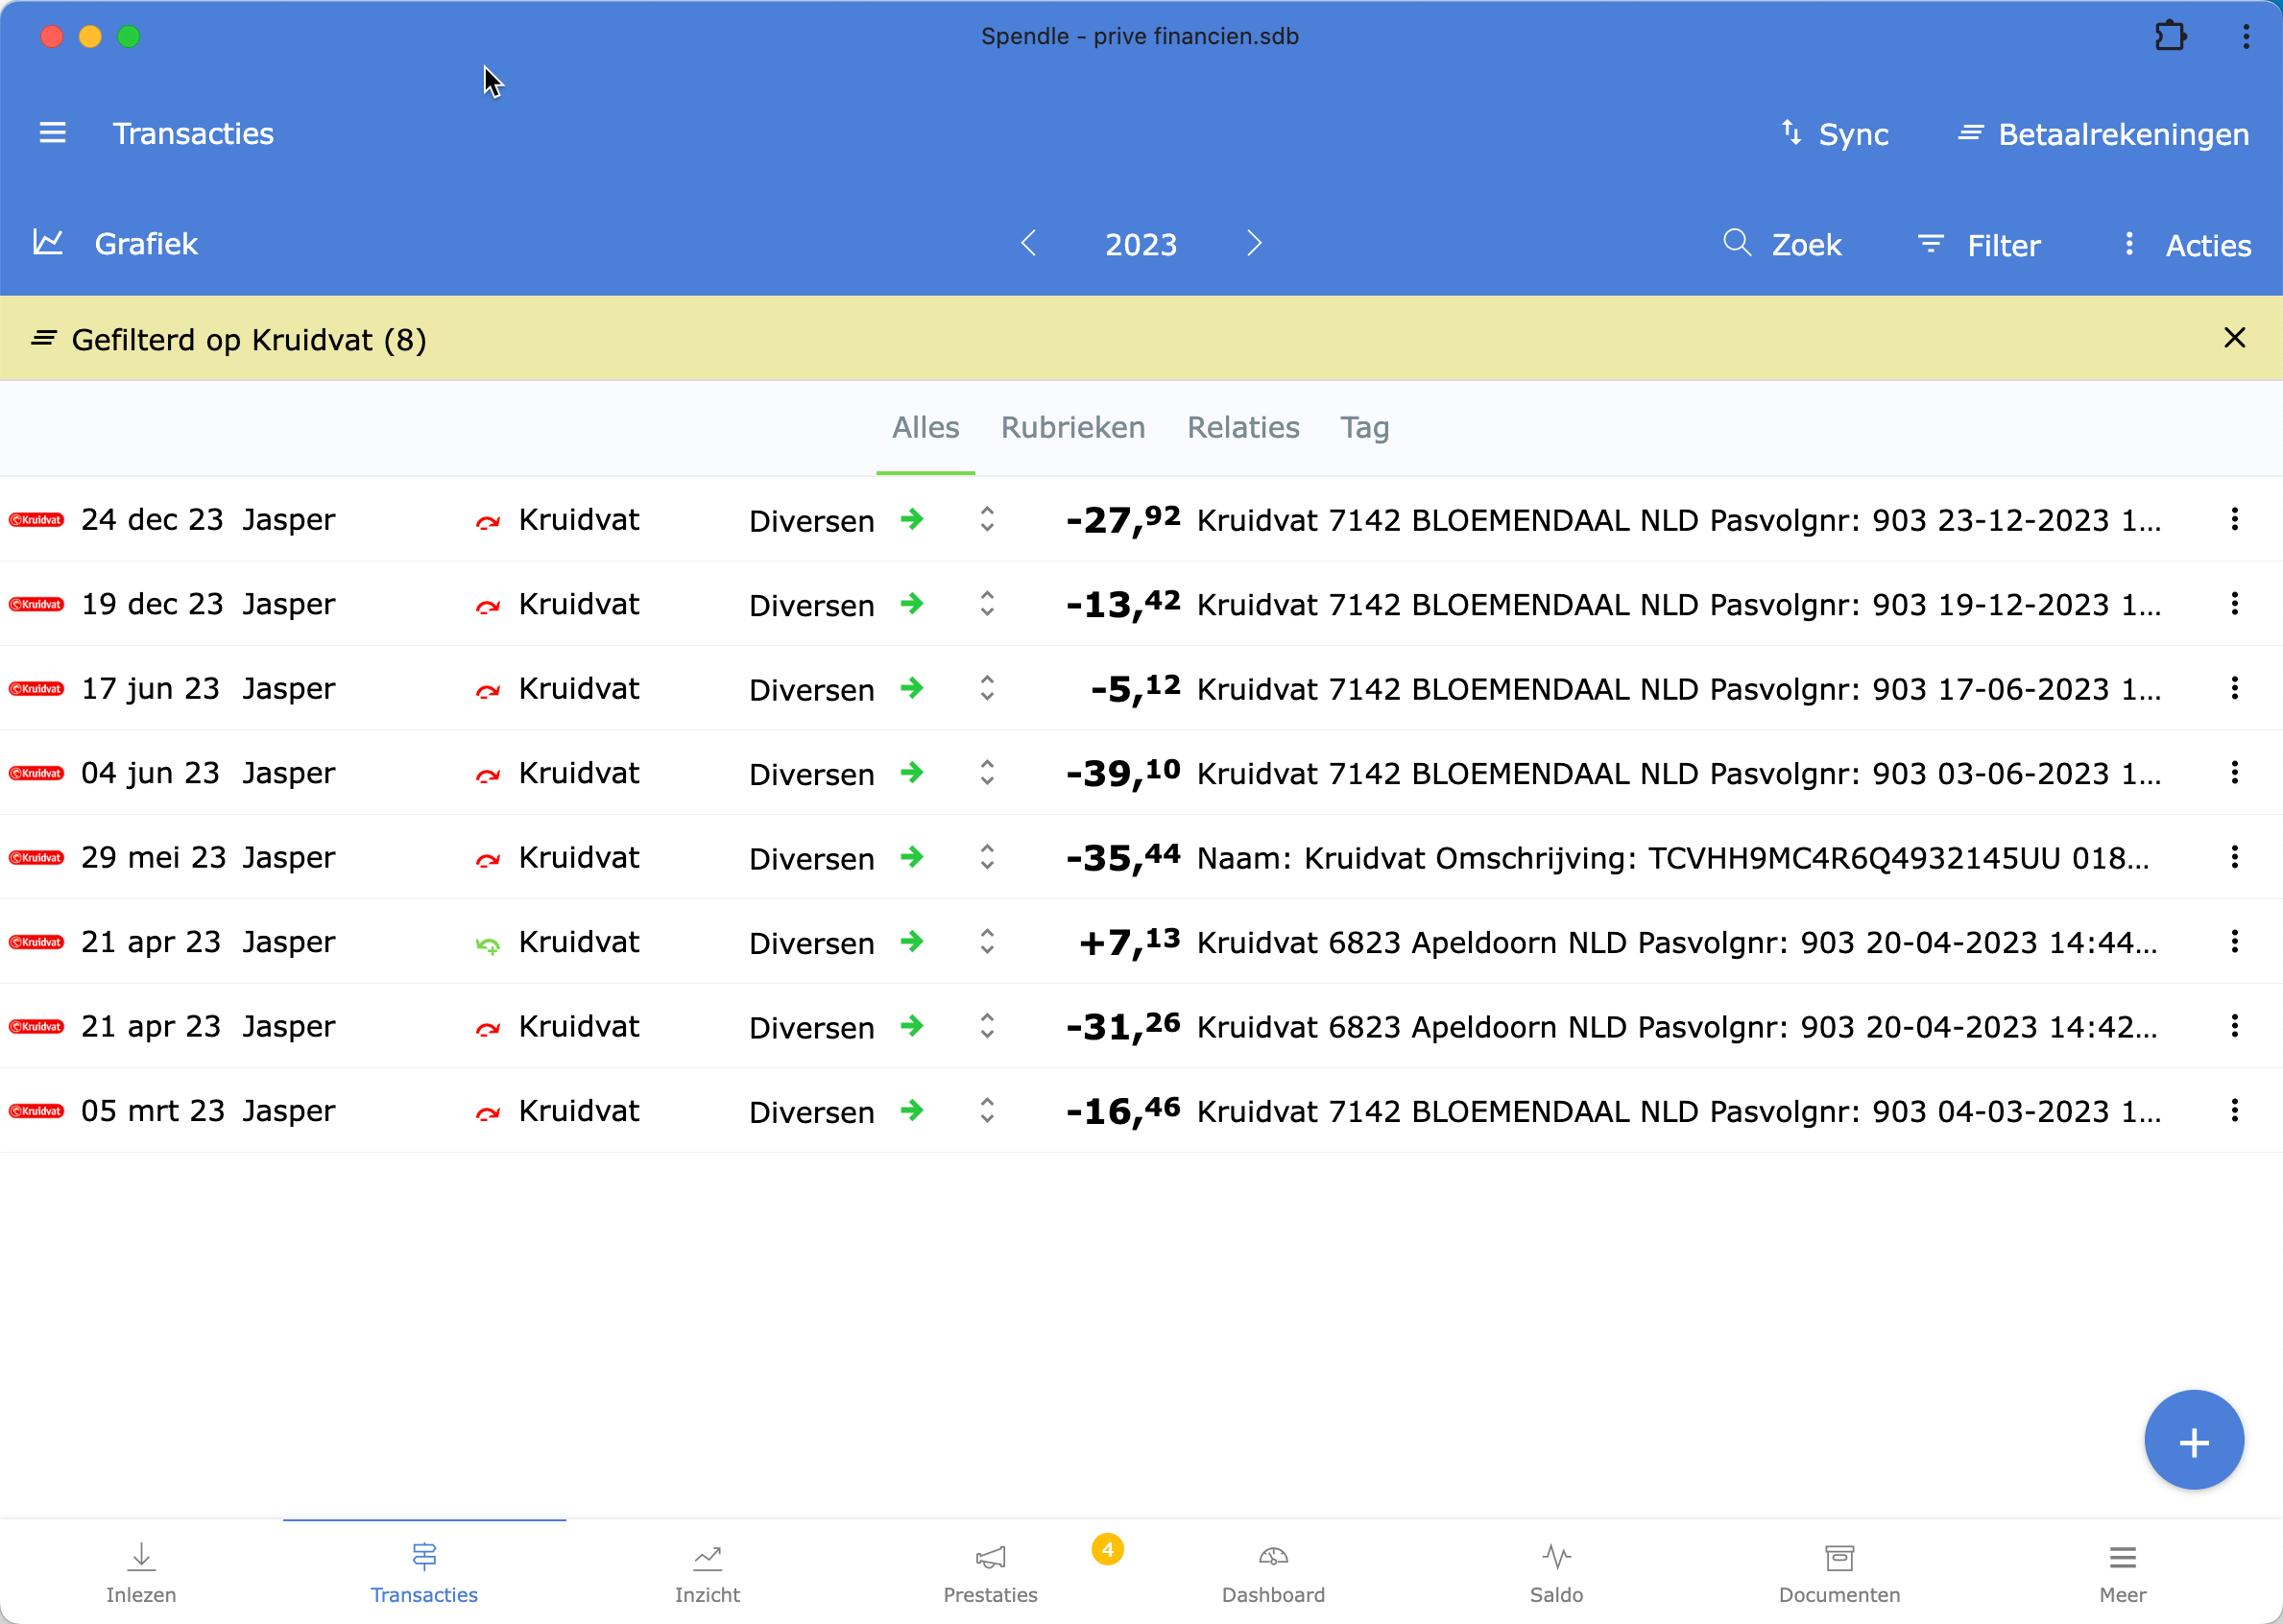Open the Filter options
Screen dimensions: 2283x1624
click(x=1978, y=245)
